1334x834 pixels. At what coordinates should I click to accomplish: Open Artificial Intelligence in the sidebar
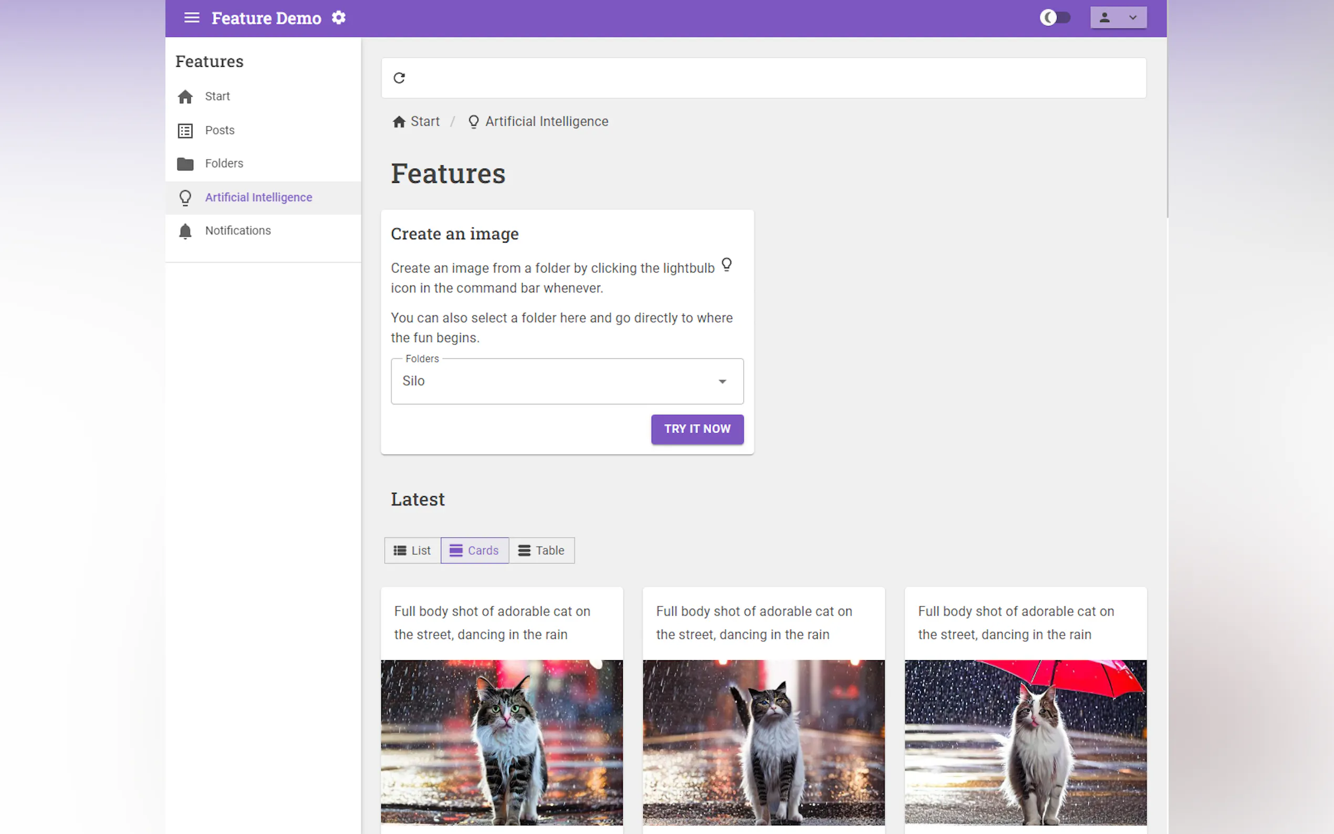[x=258, y=197]
